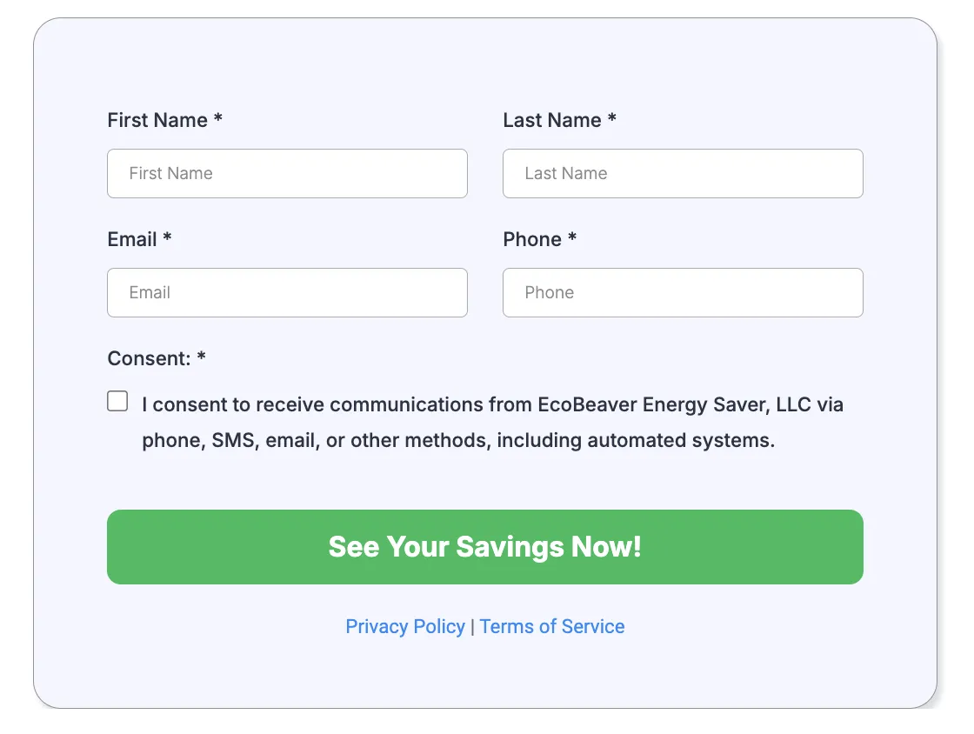Screen dimensions: 974x734
Task: Click the consent sentence mentioning automated systems
Action: (492, 423)
